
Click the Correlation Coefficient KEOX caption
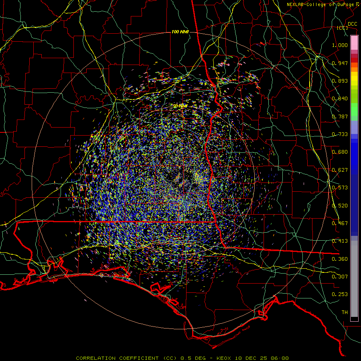(x=182, y=358)
